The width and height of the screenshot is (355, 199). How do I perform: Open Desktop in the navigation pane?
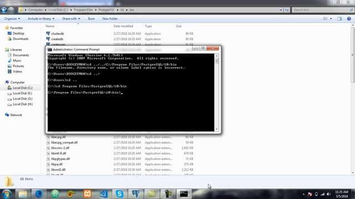click(18, 33)
